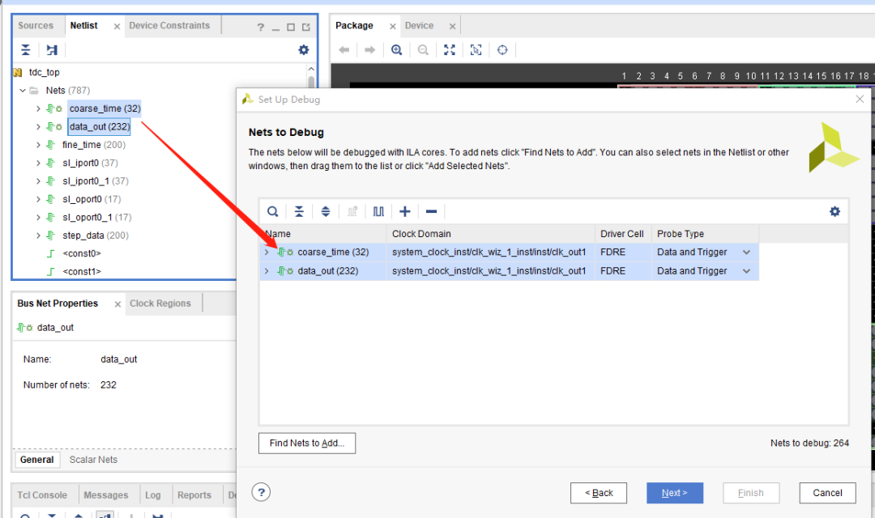This screenshot has width=875, height=518.
Task: Switch to the Device Constraints tab
Action: point(169,26)
